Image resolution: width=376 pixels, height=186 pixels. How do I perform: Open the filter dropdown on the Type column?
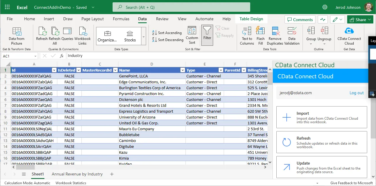tap(220, 70)
